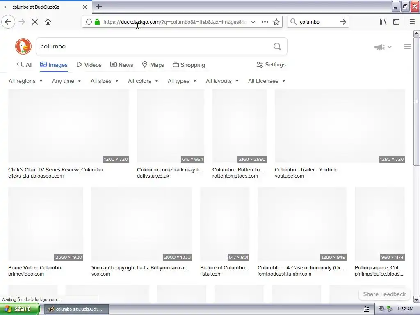
Task: Click the dailystar.co.uk source text
Action: click(x=153, y=176)
